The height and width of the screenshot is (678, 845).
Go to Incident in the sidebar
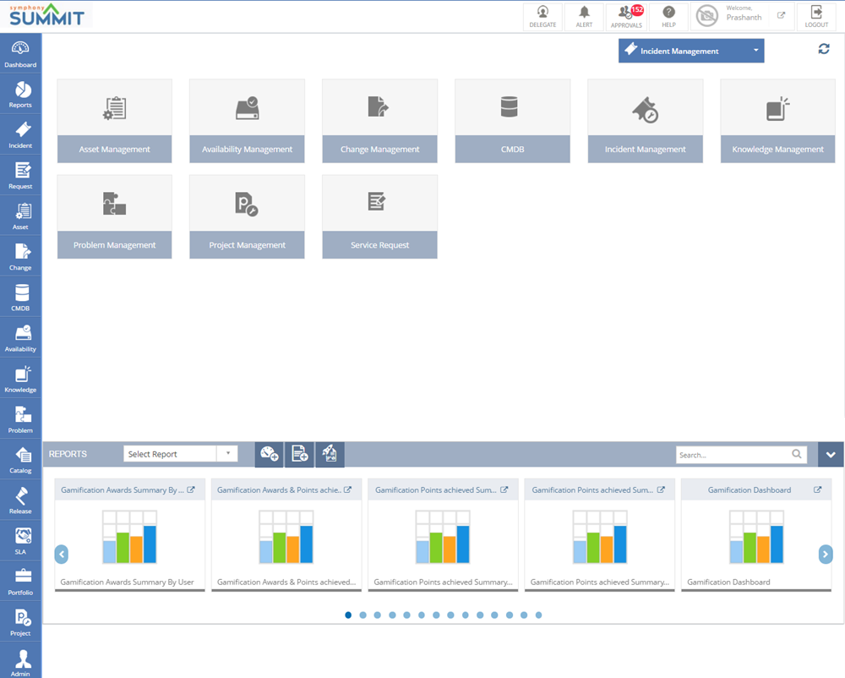(x=20, y=134)
